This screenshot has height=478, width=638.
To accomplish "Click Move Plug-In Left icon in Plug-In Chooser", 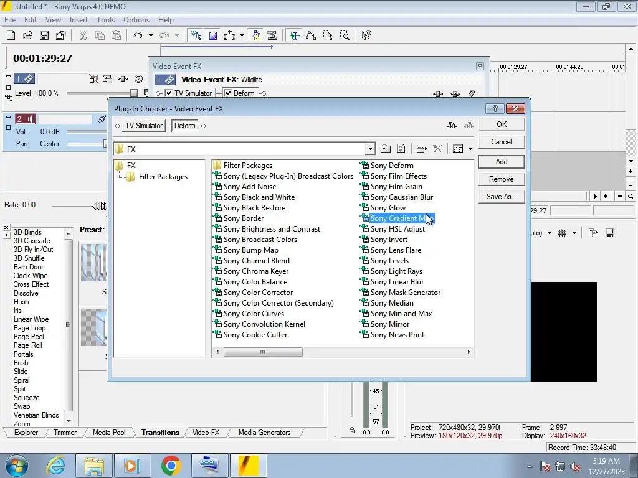I will [452, 126].
